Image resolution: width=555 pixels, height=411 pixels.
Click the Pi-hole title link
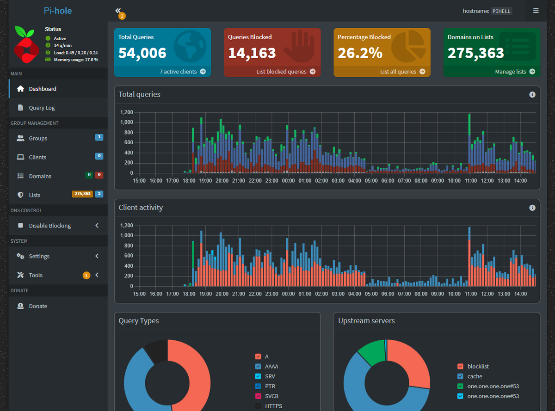tap(58, 11)
